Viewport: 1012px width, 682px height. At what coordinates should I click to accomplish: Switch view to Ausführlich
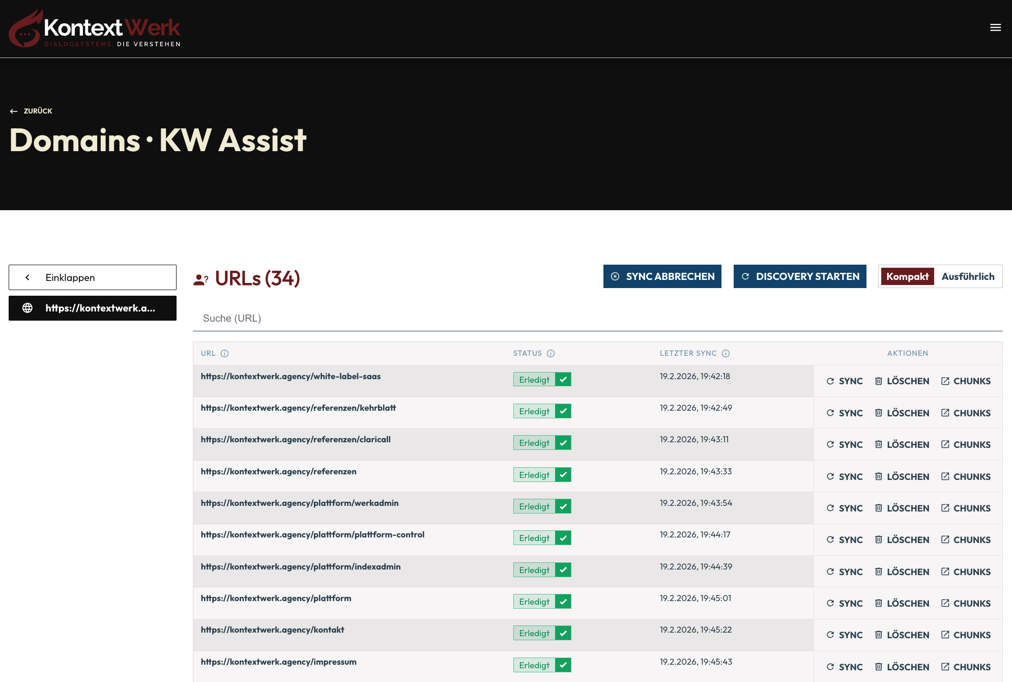pyautogui.click(x=969, y=276)
